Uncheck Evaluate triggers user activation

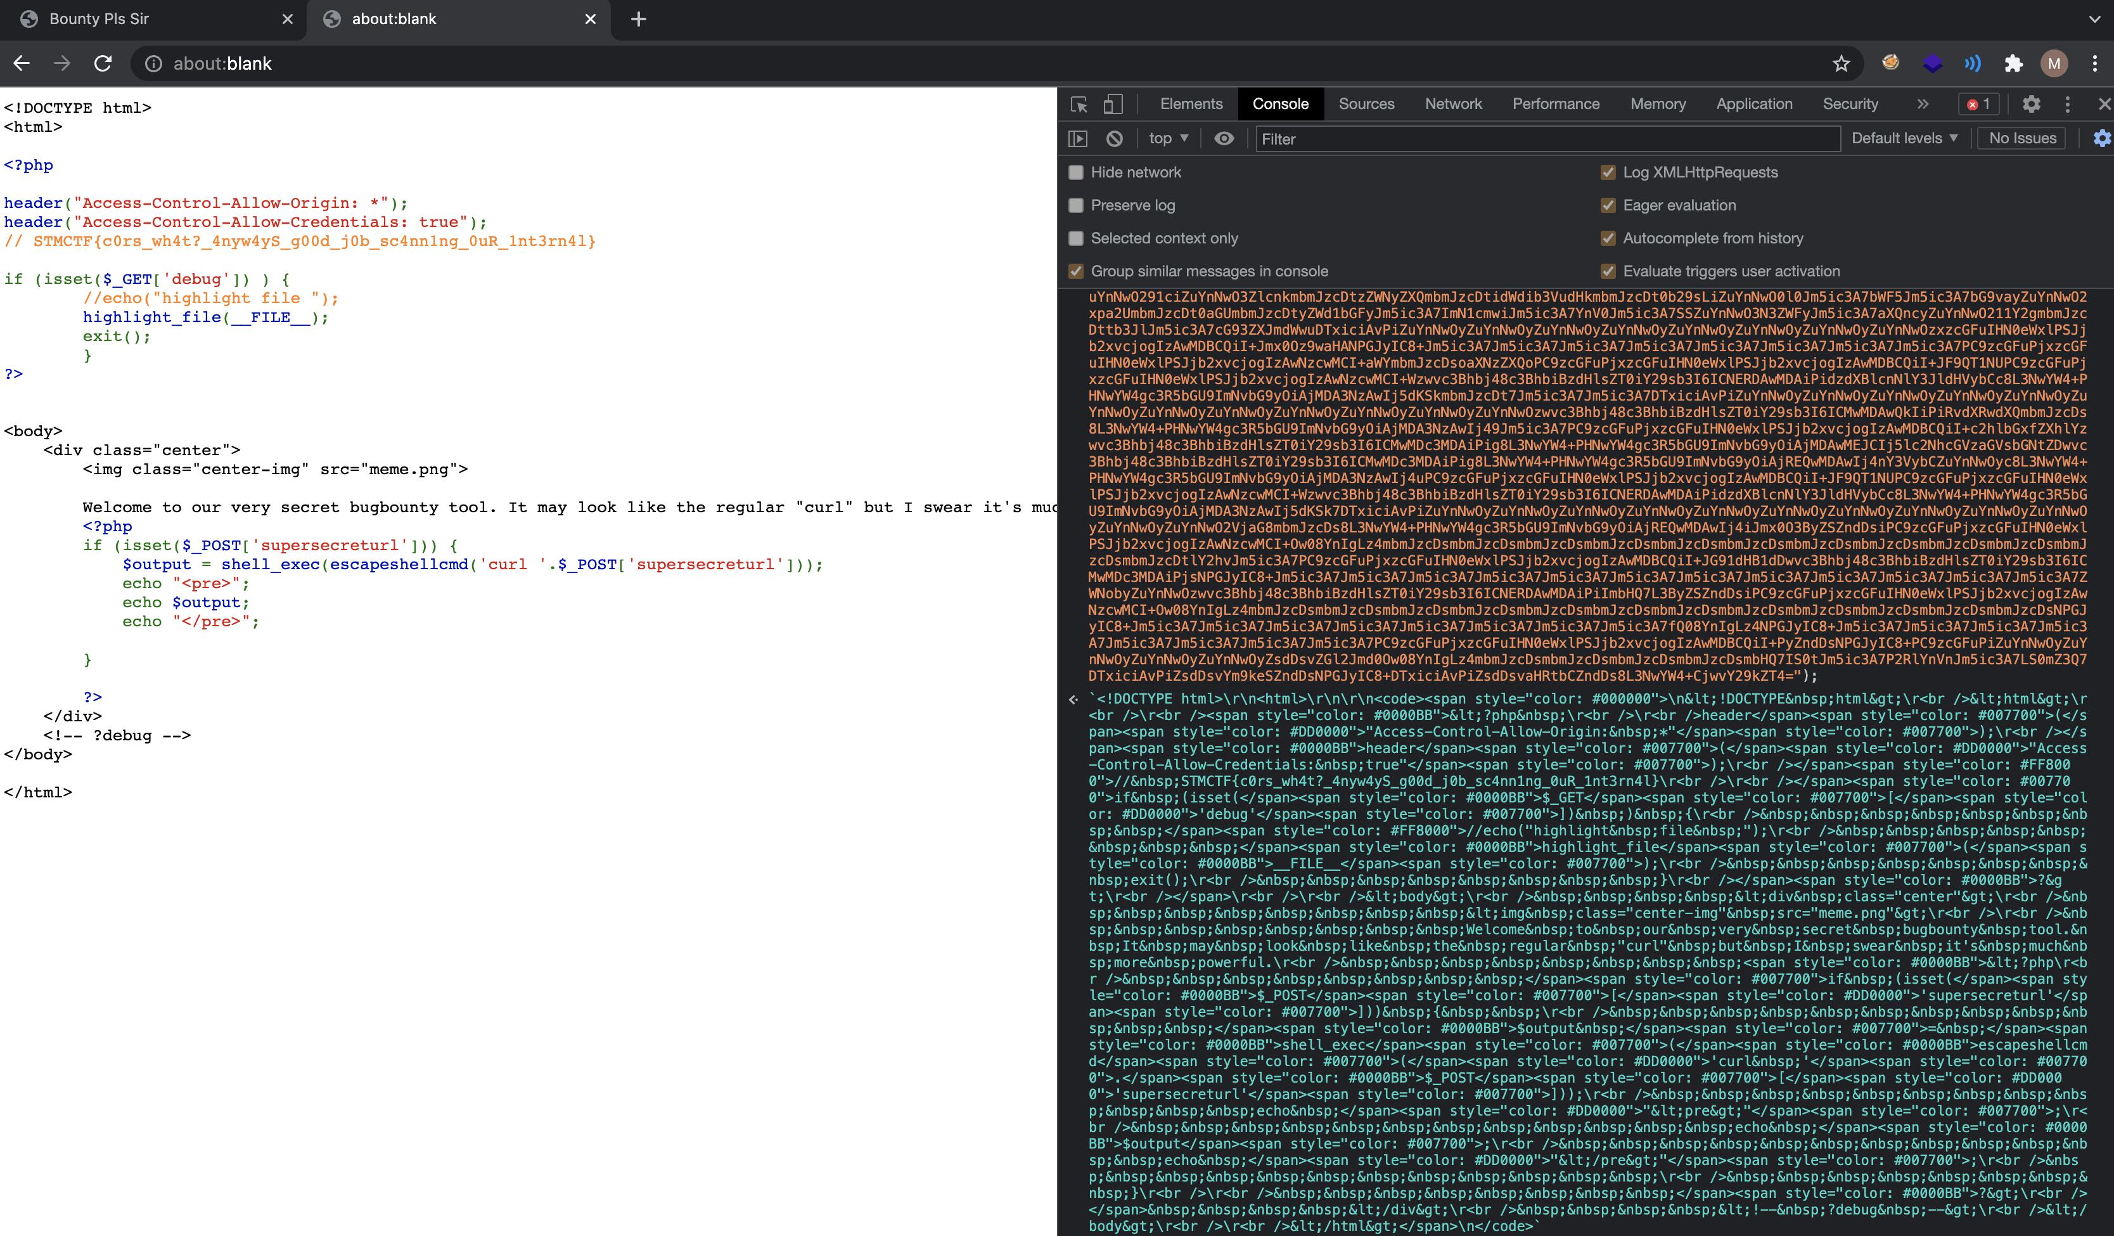pyautogui.click(x=1608, y=271)
